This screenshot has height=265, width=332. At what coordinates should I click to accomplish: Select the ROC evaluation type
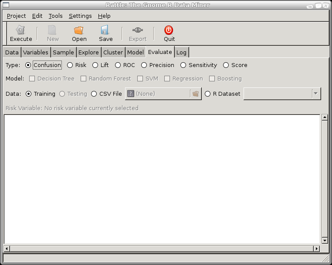tap(118, 65)
